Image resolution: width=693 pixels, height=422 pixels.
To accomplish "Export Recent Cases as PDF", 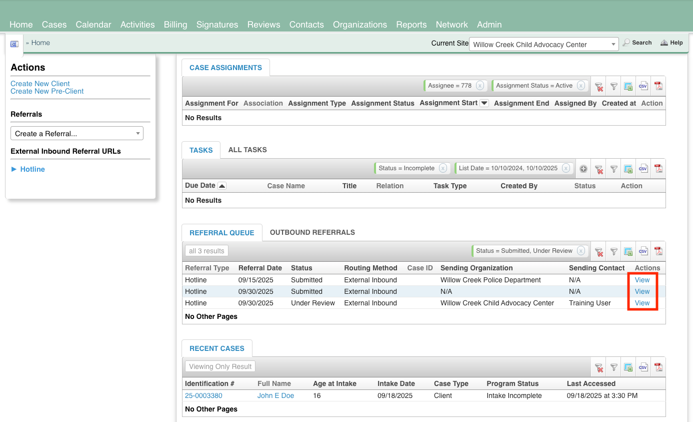I will click(x=658, y=367).
